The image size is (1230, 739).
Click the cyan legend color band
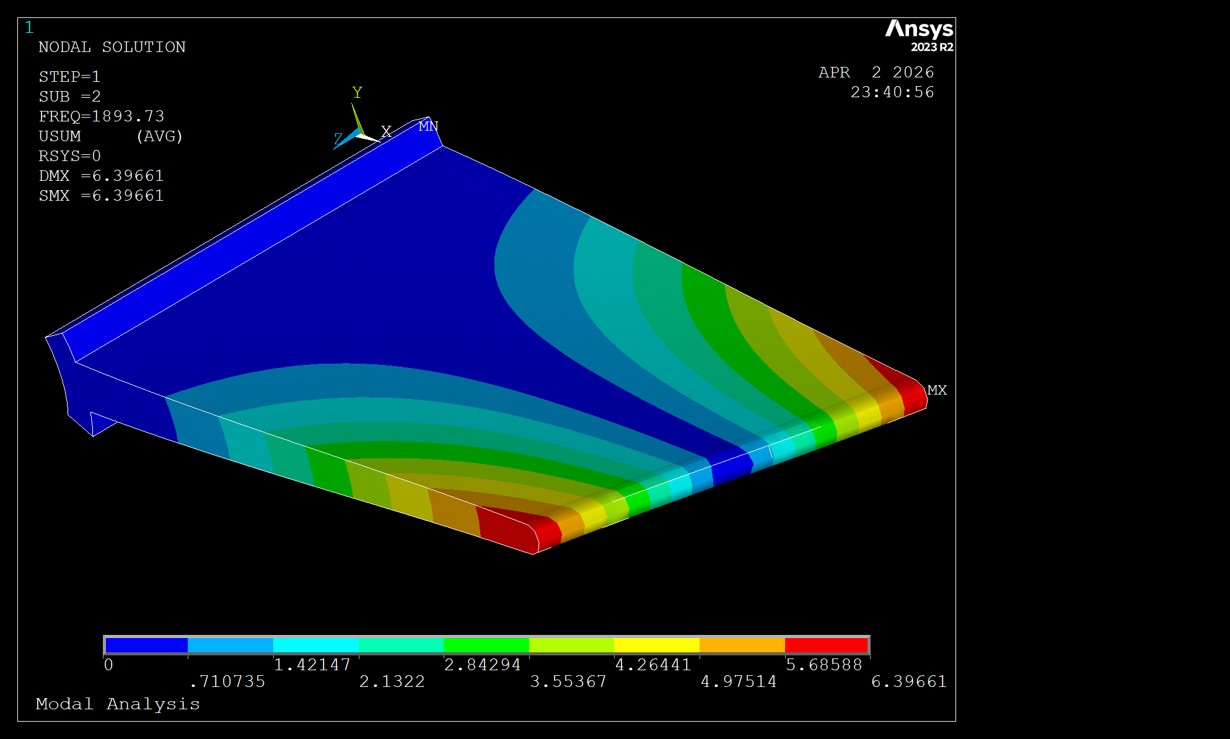click(315, 645)
